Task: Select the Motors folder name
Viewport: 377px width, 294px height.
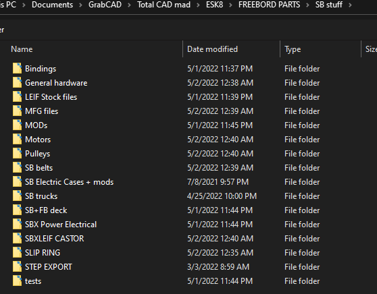Action: coord(38,140)
